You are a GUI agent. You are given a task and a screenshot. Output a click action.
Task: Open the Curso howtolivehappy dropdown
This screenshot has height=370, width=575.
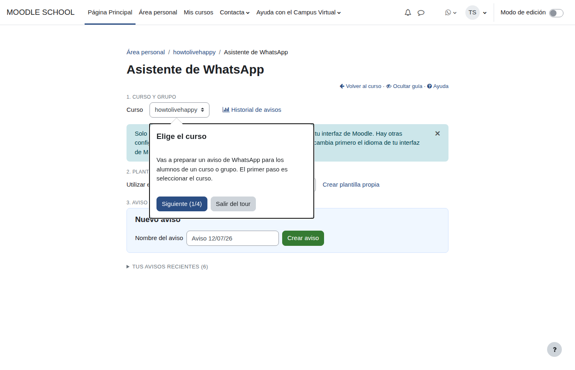[x=179, y=110]
